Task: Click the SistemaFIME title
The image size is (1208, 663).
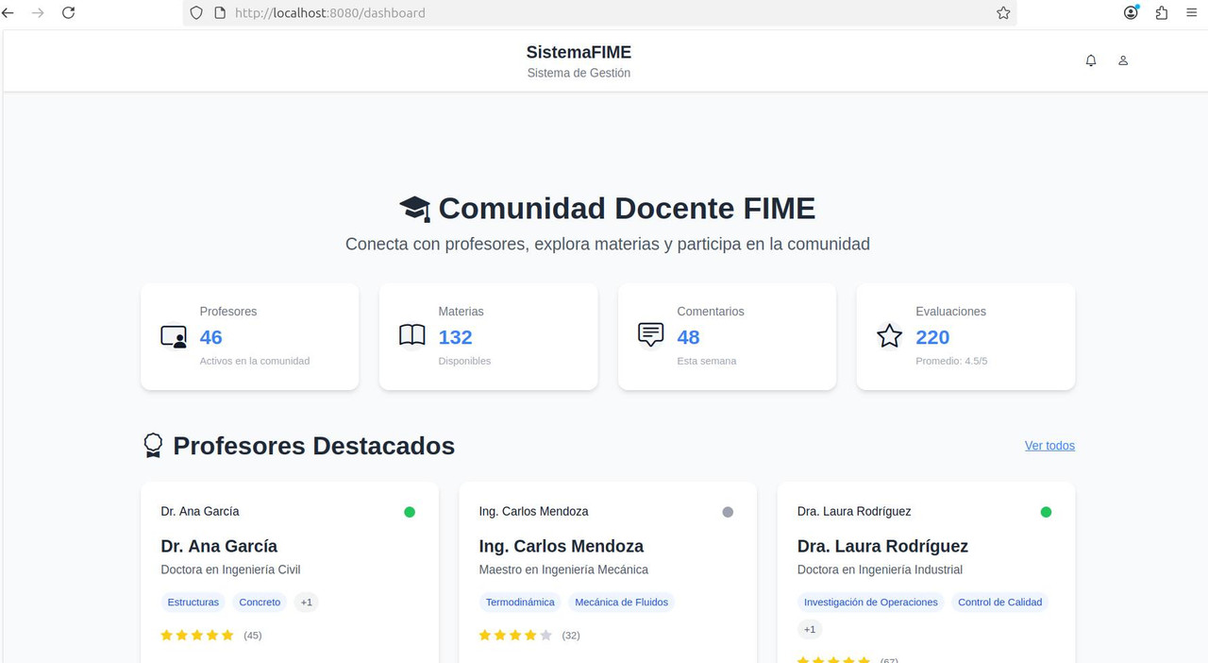Action: (579, 53)
